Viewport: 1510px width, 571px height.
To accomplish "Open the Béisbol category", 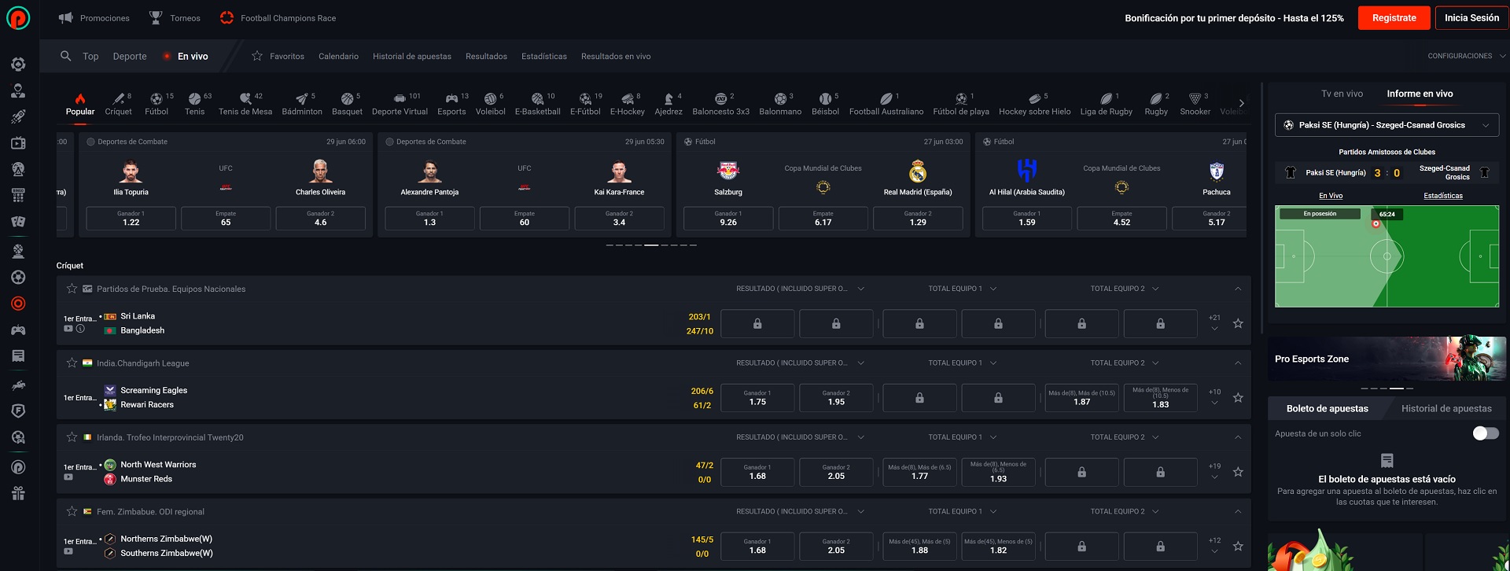I will pyautogui.click(x=825, y=104).
